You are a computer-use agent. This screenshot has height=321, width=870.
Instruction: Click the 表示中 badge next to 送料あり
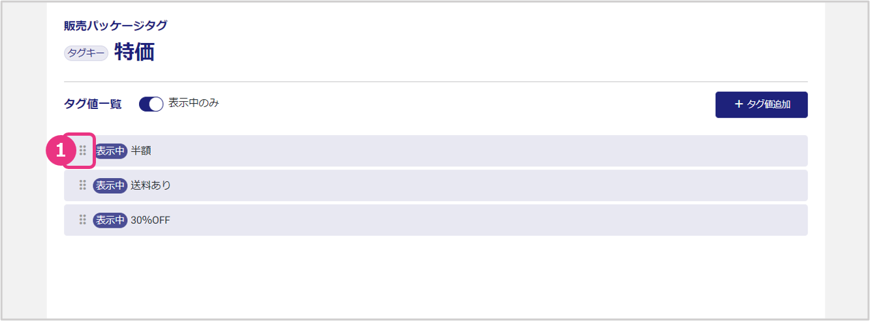pos(110,185)
